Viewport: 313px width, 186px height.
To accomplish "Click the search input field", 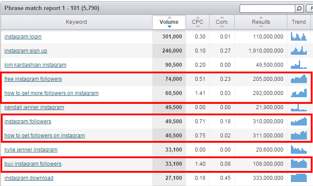I will (267, 8).
